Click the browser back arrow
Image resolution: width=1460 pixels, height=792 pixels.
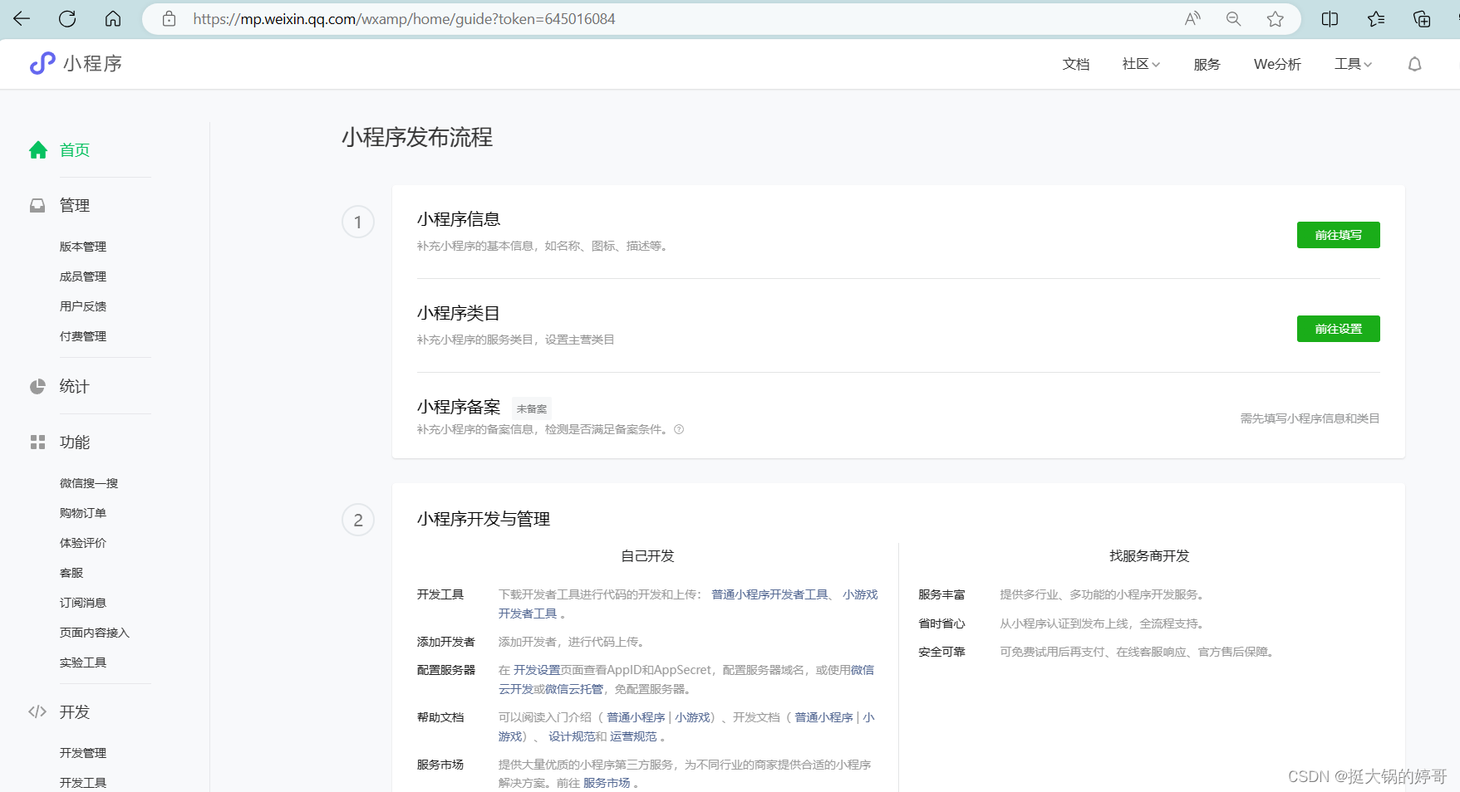click(22, 18)
